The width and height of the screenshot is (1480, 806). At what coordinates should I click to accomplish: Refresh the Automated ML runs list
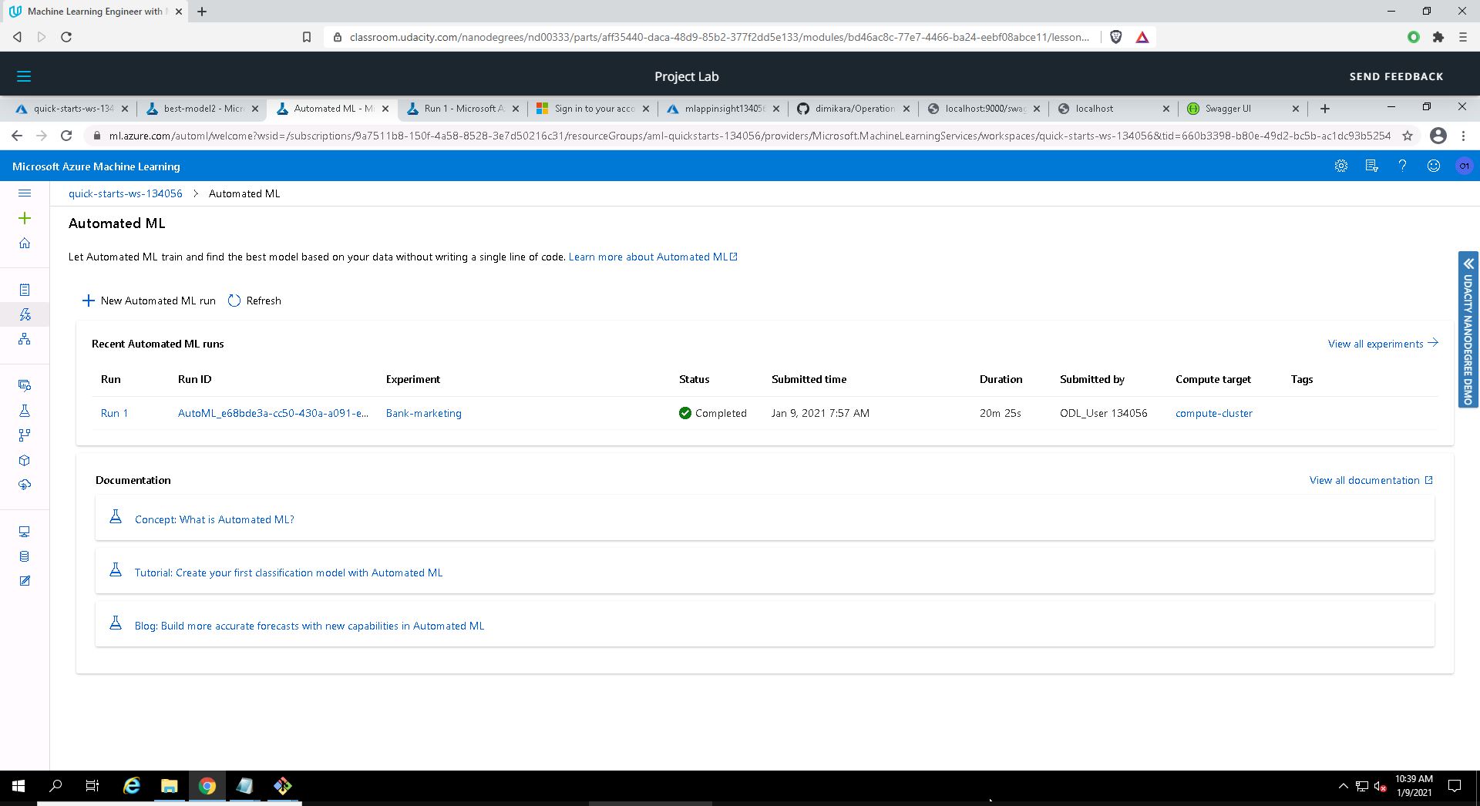coord(254,301)
